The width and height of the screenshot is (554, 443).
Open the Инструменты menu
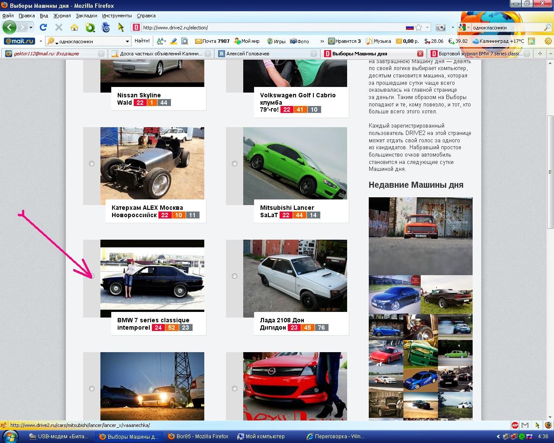117,16
